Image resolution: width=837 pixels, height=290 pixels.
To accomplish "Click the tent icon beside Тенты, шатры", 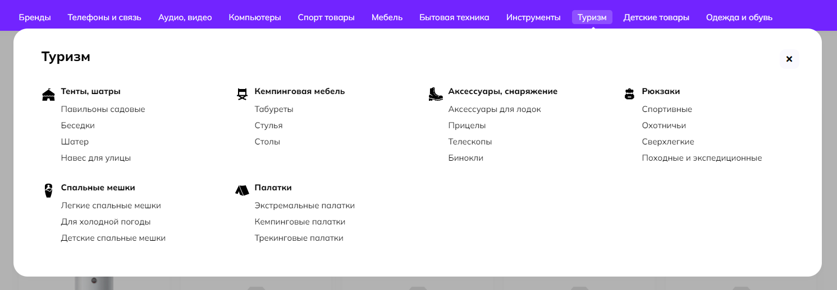I will pyautogui.click(x=48, y=95).
